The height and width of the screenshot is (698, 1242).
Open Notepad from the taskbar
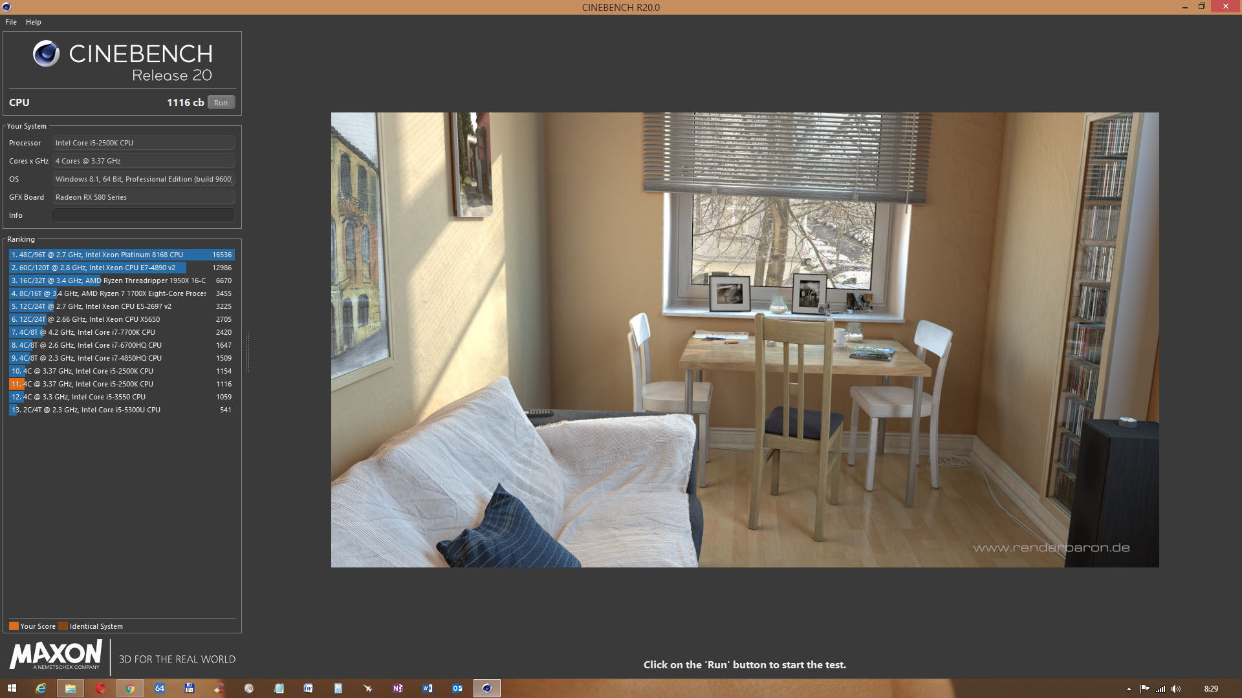279,688
